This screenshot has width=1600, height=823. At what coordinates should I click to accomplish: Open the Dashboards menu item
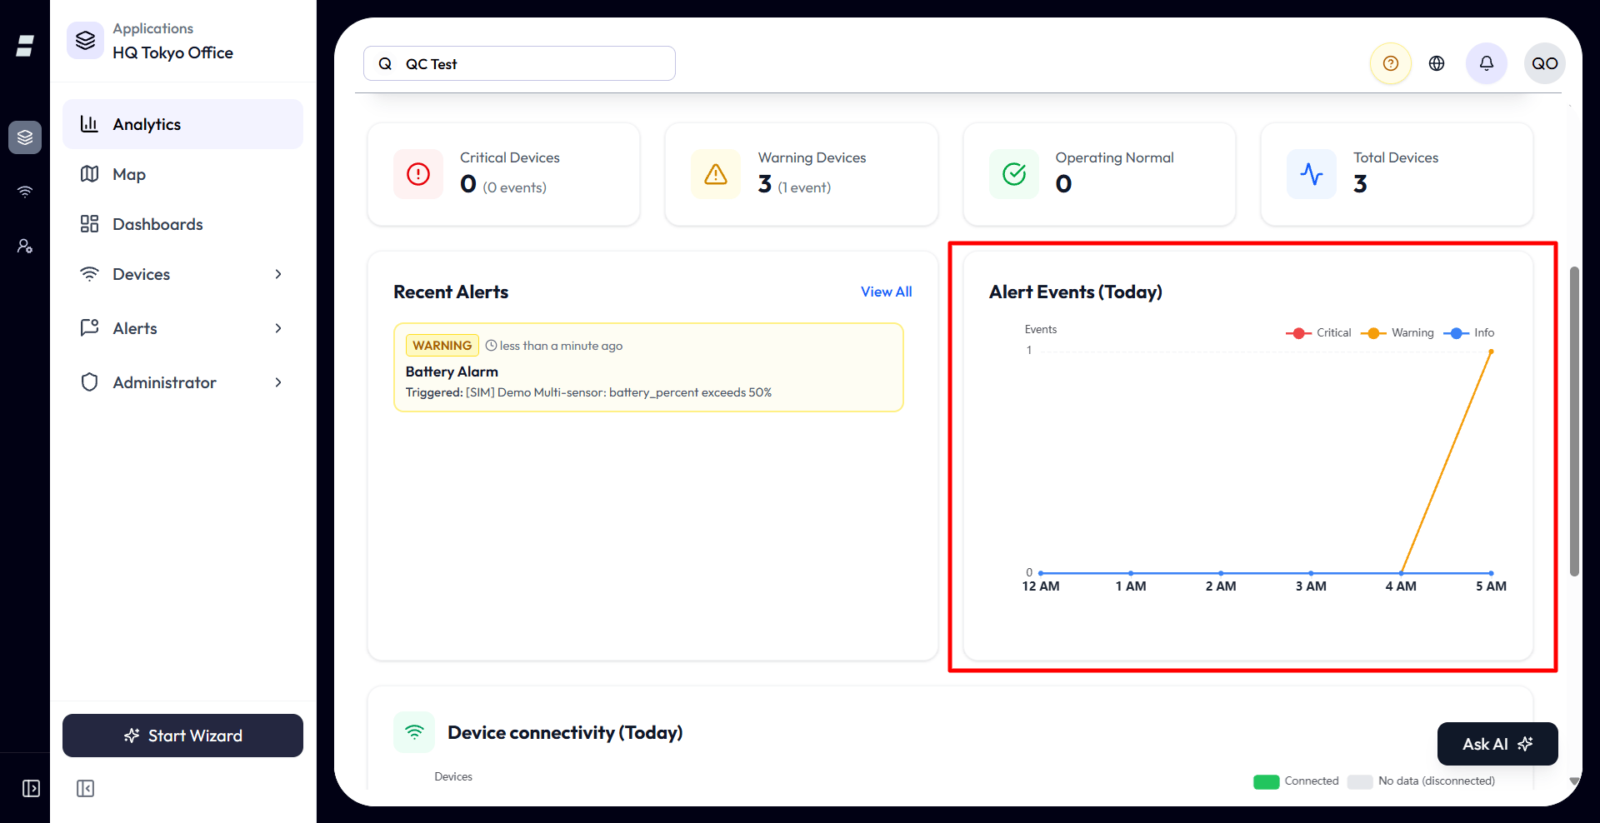click(x=182, y=224)
